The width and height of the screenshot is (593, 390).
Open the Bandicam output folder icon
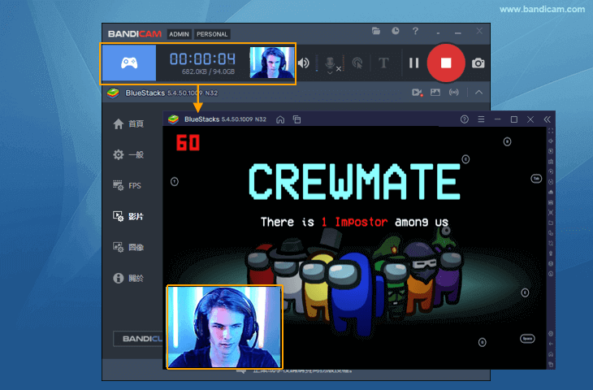[376, 31]
